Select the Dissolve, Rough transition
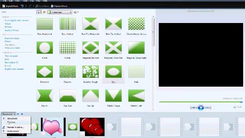The height and width of the screenshot is (138, 245). tap(90, 72)
